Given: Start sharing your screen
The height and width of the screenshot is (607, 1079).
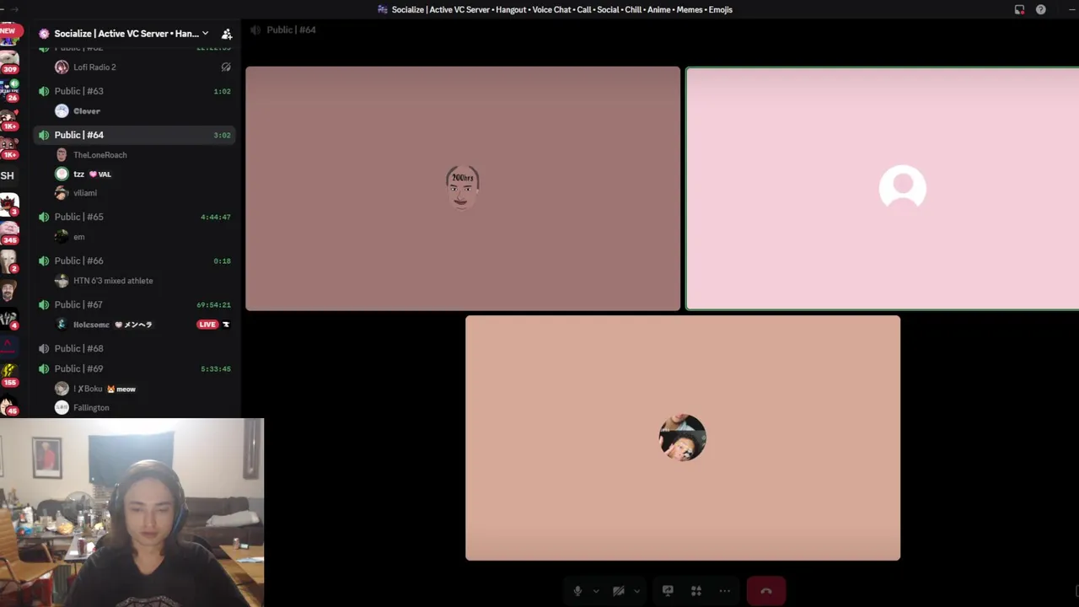Looking at the screenshot, I should (x=668, y=591).
